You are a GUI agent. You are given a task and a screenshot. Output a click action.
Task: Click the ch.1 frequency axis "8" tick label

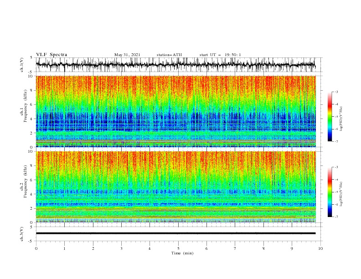(31, 90)
